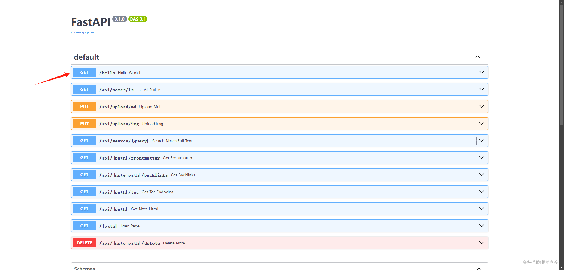Click the scrollbar down arrow
This screenshot has height=270, width=564.
coord(561,268)
